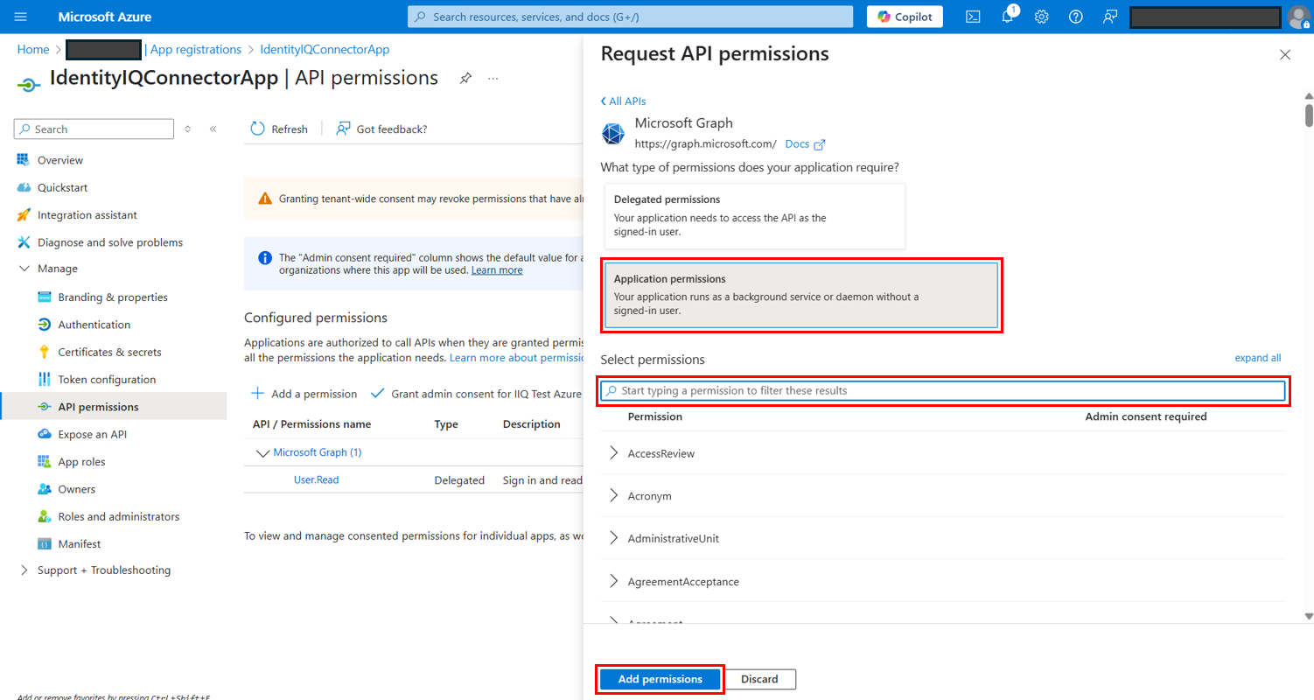Collapse the Manage sidebar section
This screenshot has width=1314, height=700.
click(x=24, y=269)
